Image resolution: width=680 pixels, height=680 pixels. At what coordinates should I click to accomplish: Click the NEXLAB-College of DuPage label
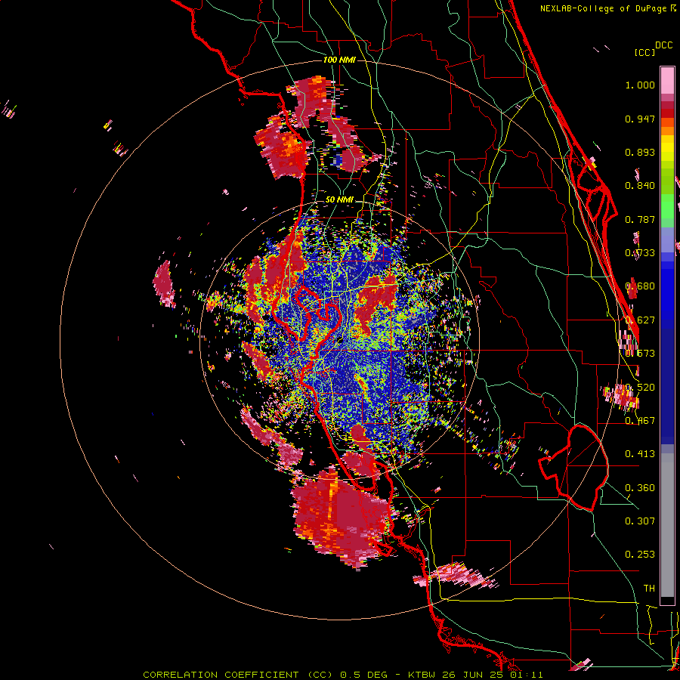(603, 8)
